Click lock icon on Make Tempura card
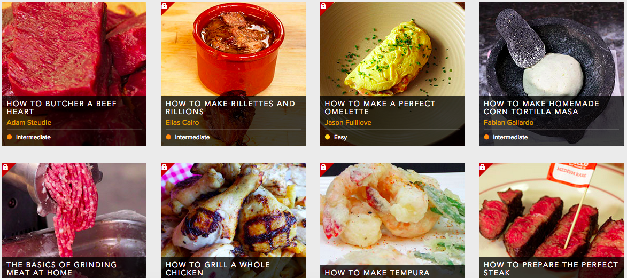The image size is (627, 278). (x=323, y=167)
